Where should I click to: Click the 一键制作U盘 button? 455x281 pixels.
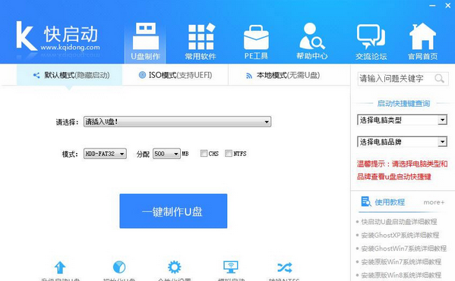173,211
